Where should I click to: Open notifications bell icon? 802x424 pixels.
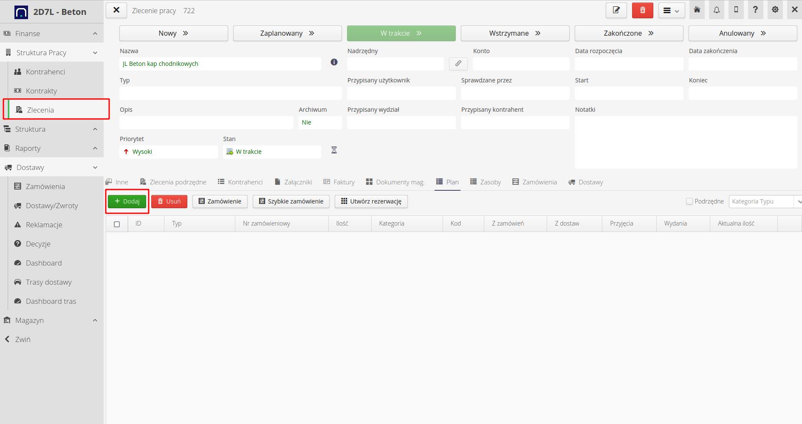click(x=717, y=10)
